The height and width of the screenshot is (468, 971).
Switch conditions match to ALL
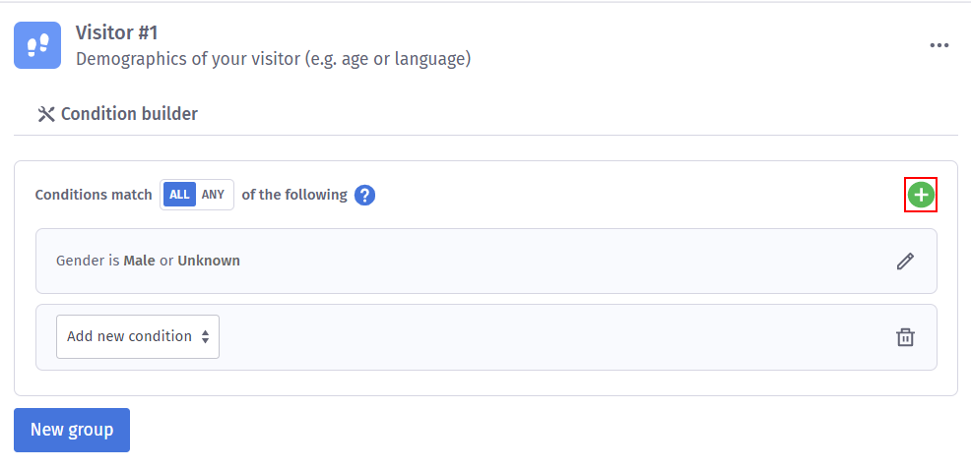click(179, 195)
